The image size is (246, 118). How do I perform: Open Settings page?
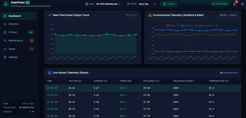19,57
